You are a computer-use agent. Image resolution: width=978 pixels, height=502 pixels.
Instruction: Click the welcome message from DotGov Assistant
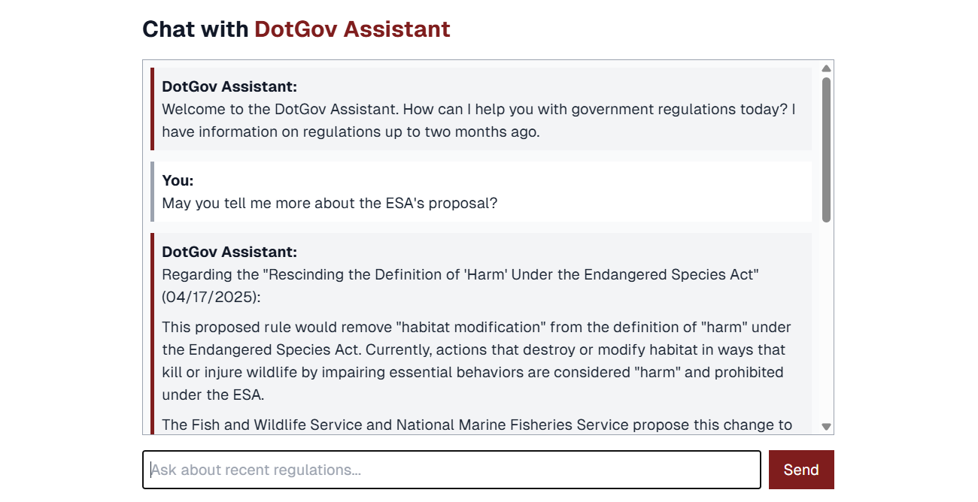pos(478,110)
